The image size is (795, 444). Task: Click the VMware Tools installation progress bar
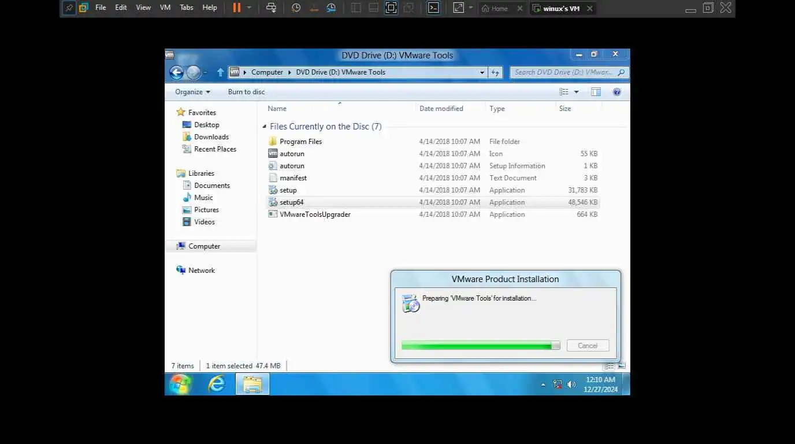pyautogui.click(x=481, y=346)
